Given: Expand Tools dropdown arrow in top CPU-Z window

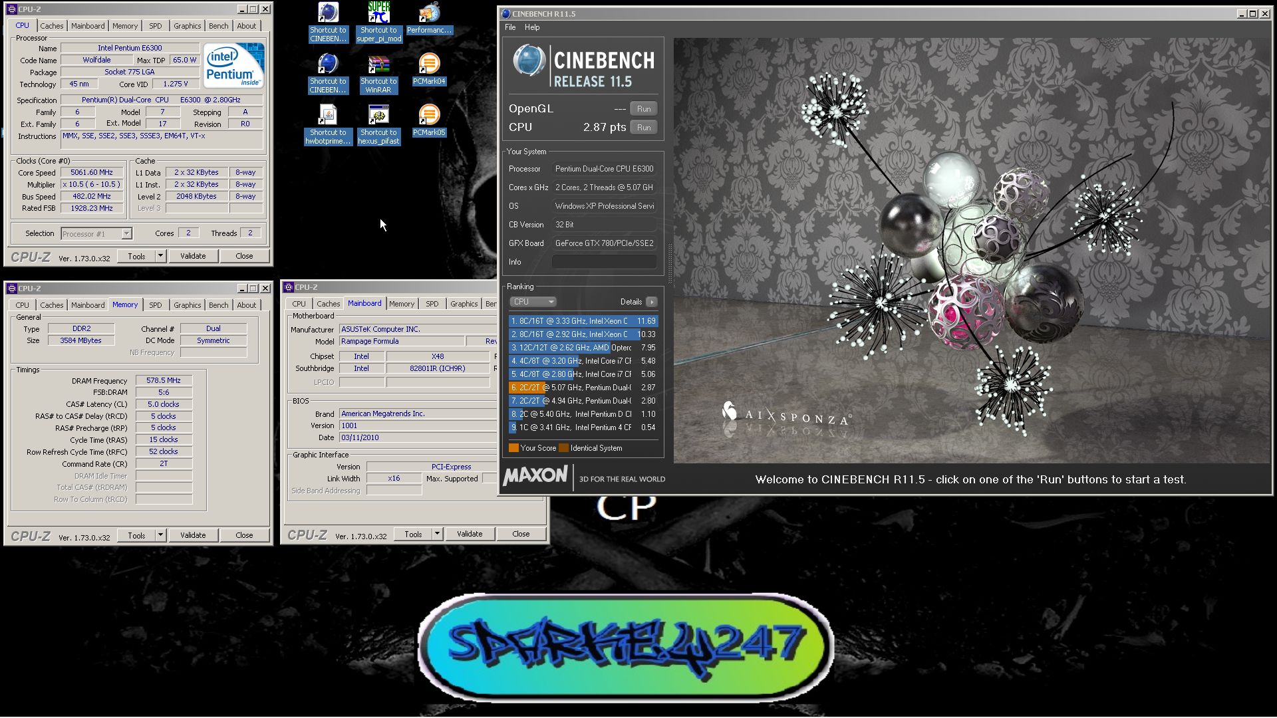Looking at the screenshot, I should [160, 256].
